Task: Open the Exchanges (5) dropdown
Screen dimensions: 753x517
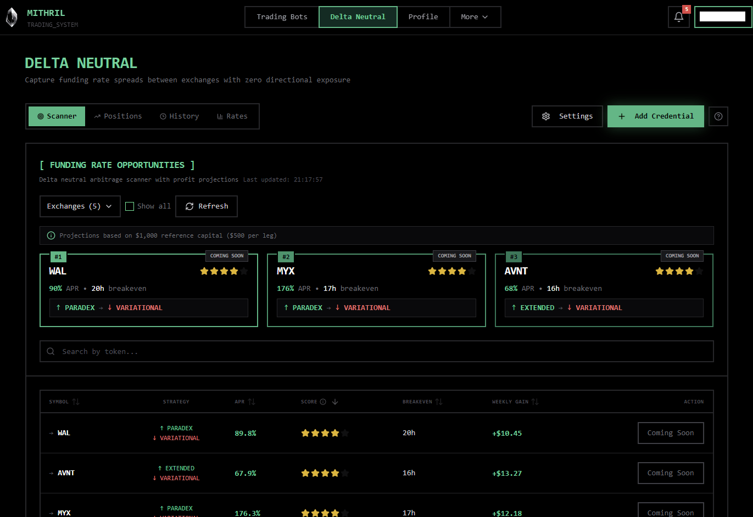Action: (x=80, y=206)
